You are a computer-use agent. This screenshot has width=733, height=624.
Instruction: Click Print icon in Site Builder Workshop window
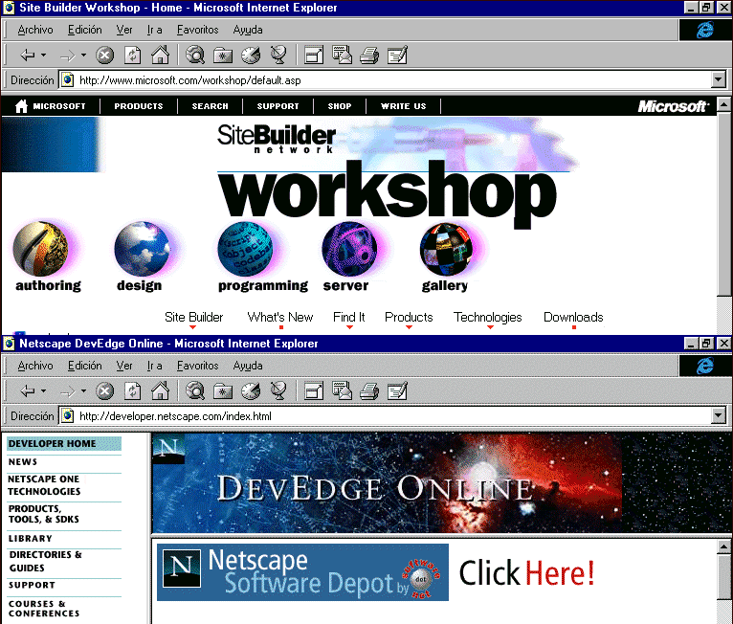pos(369,56)
